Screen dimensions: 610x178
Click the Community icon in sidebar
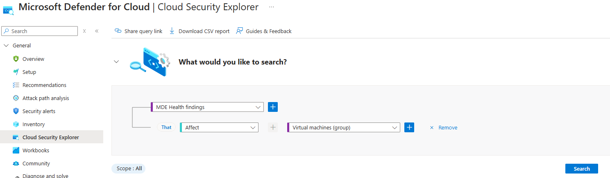[x=16, y=163]
